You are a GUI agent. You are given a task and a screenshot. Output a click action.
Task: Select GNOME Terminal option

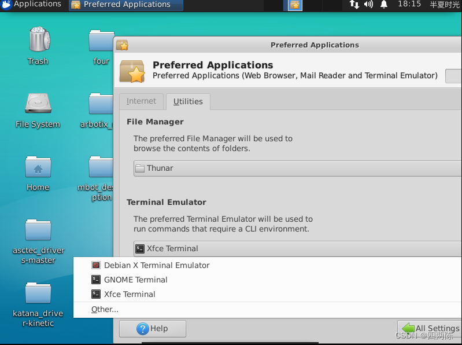click(x=268, y=280)
